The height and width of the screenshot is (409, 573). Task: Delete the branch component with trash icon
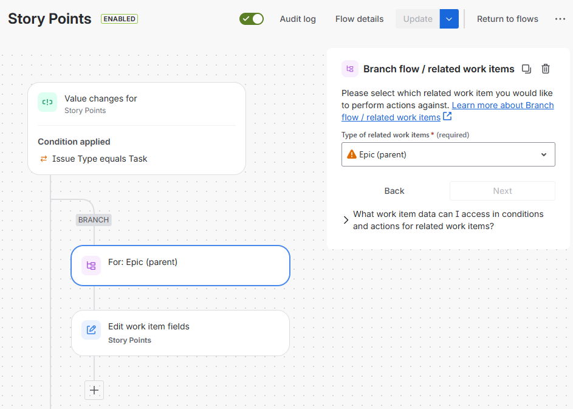click(546, 69)
